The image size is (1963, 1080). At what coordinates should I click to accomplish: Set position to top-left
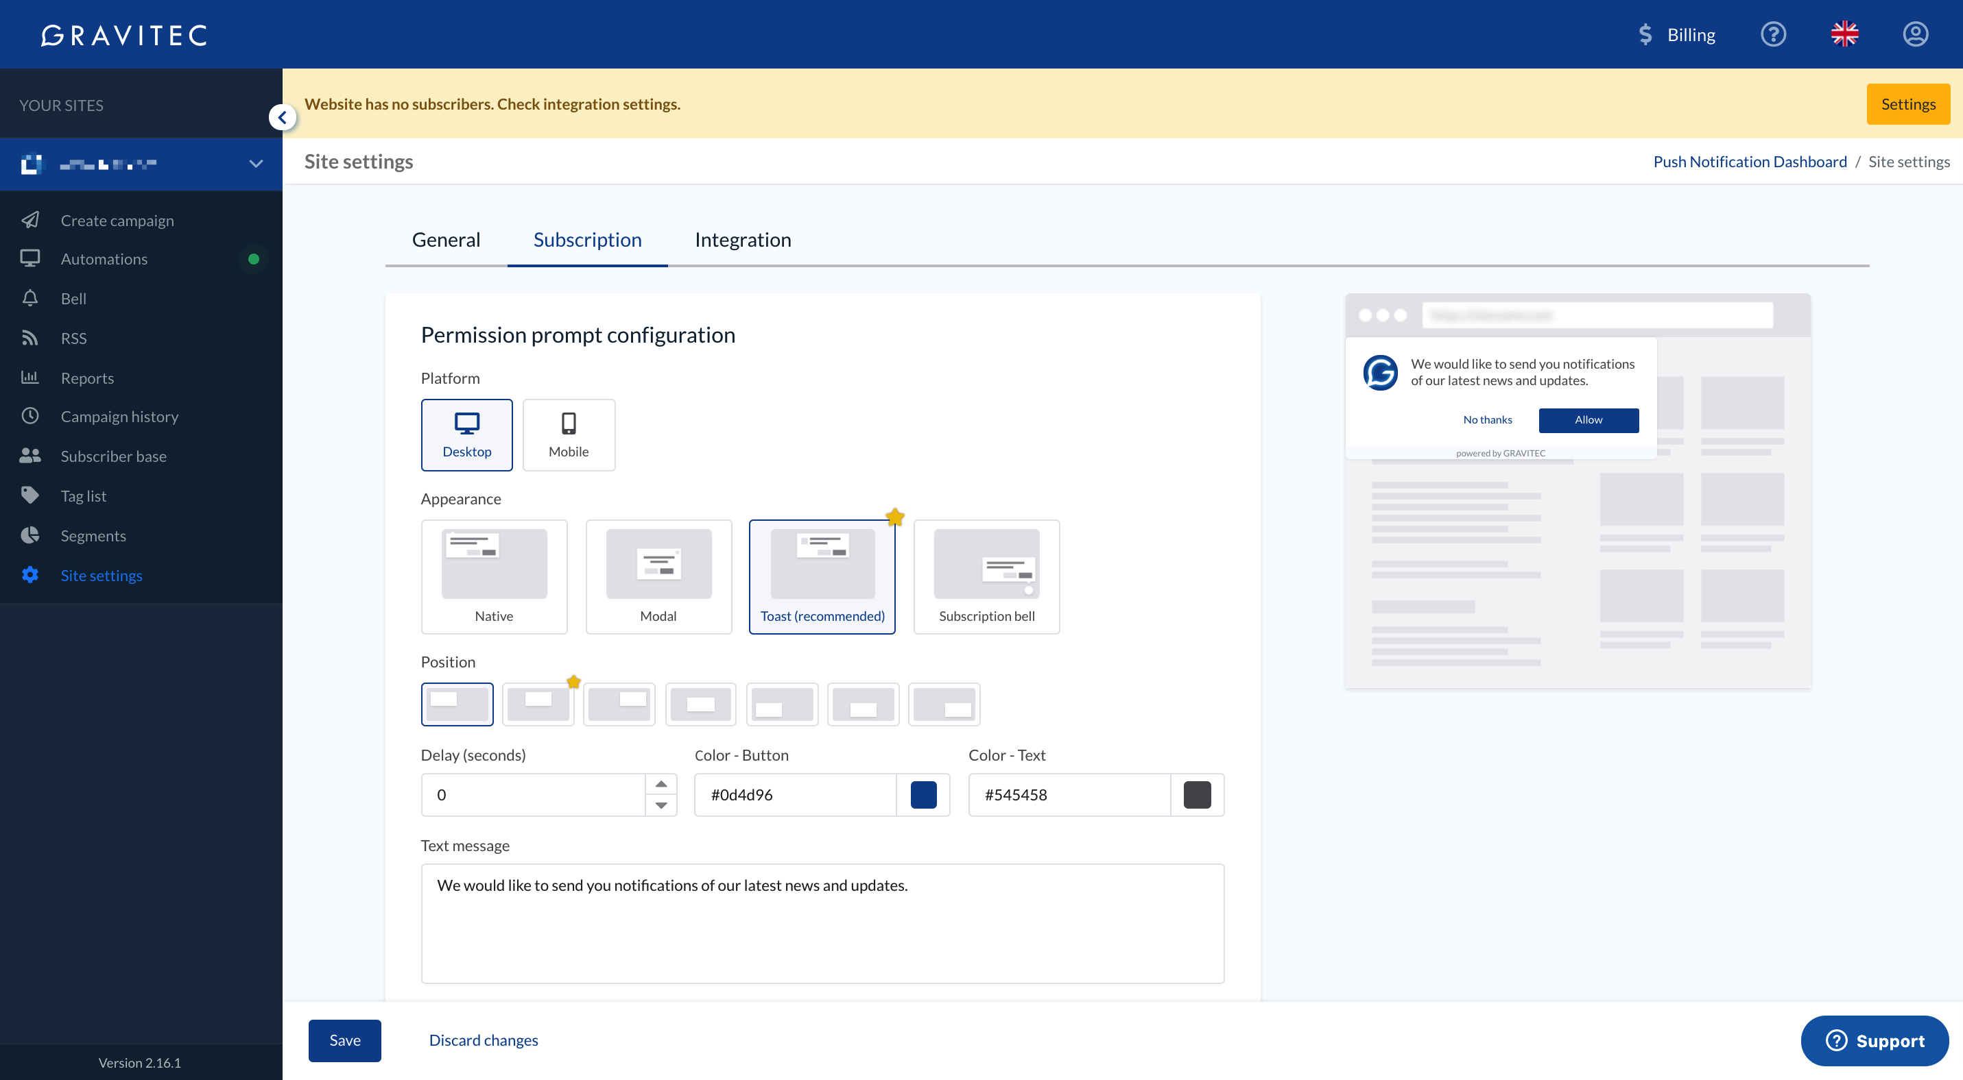pyautogui.click(x=457, y=704)
